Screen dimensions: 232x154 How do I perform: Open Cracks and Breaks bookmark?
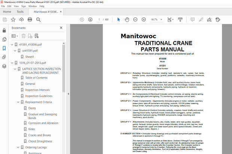[40, 135]
